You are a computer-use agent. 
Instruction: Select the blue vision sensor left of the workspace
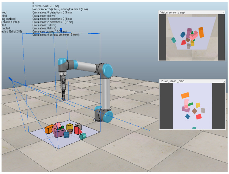(10, 79)
